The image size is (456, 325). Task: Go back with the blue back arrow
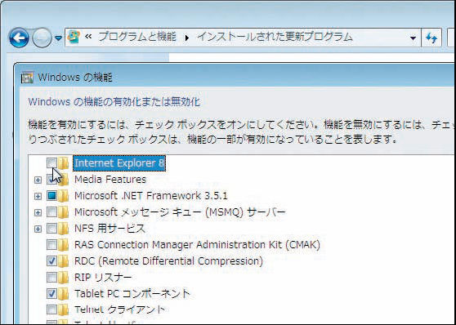19,38
